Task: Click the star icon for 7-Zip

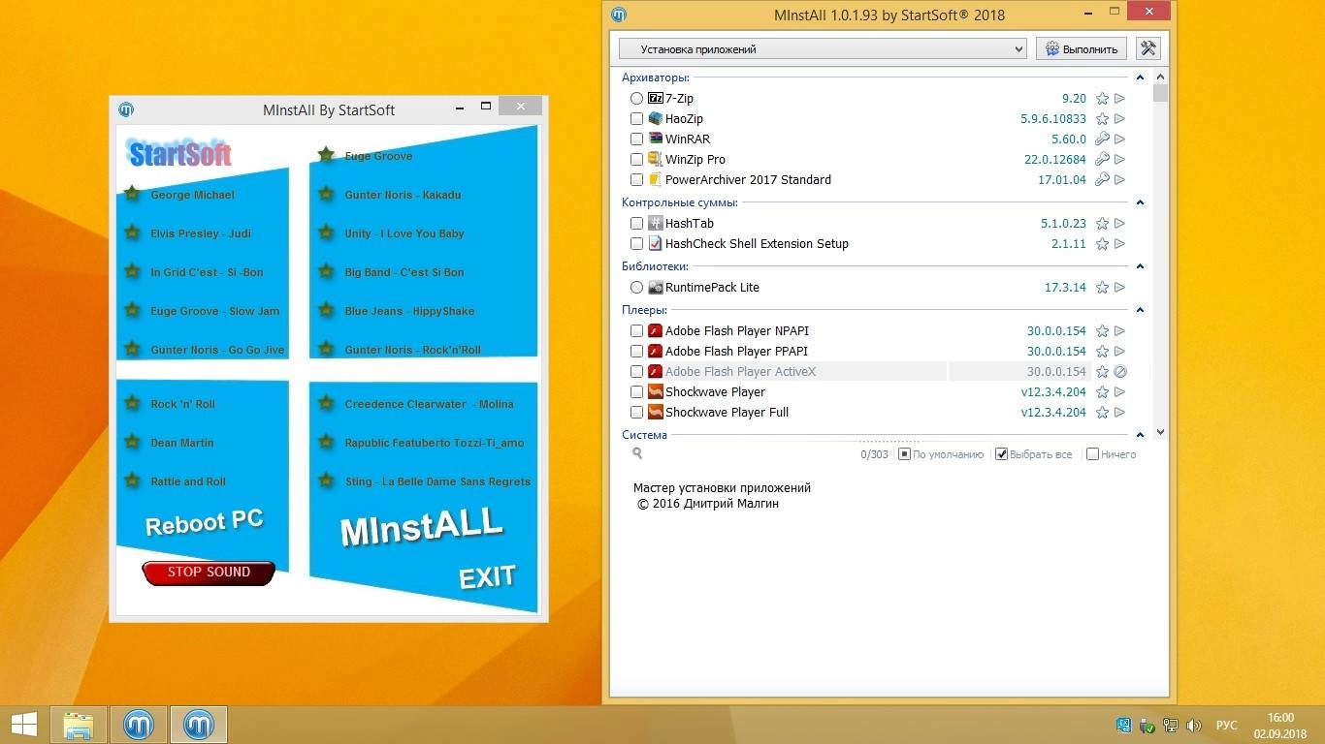Action: (x=1102, y=99)
